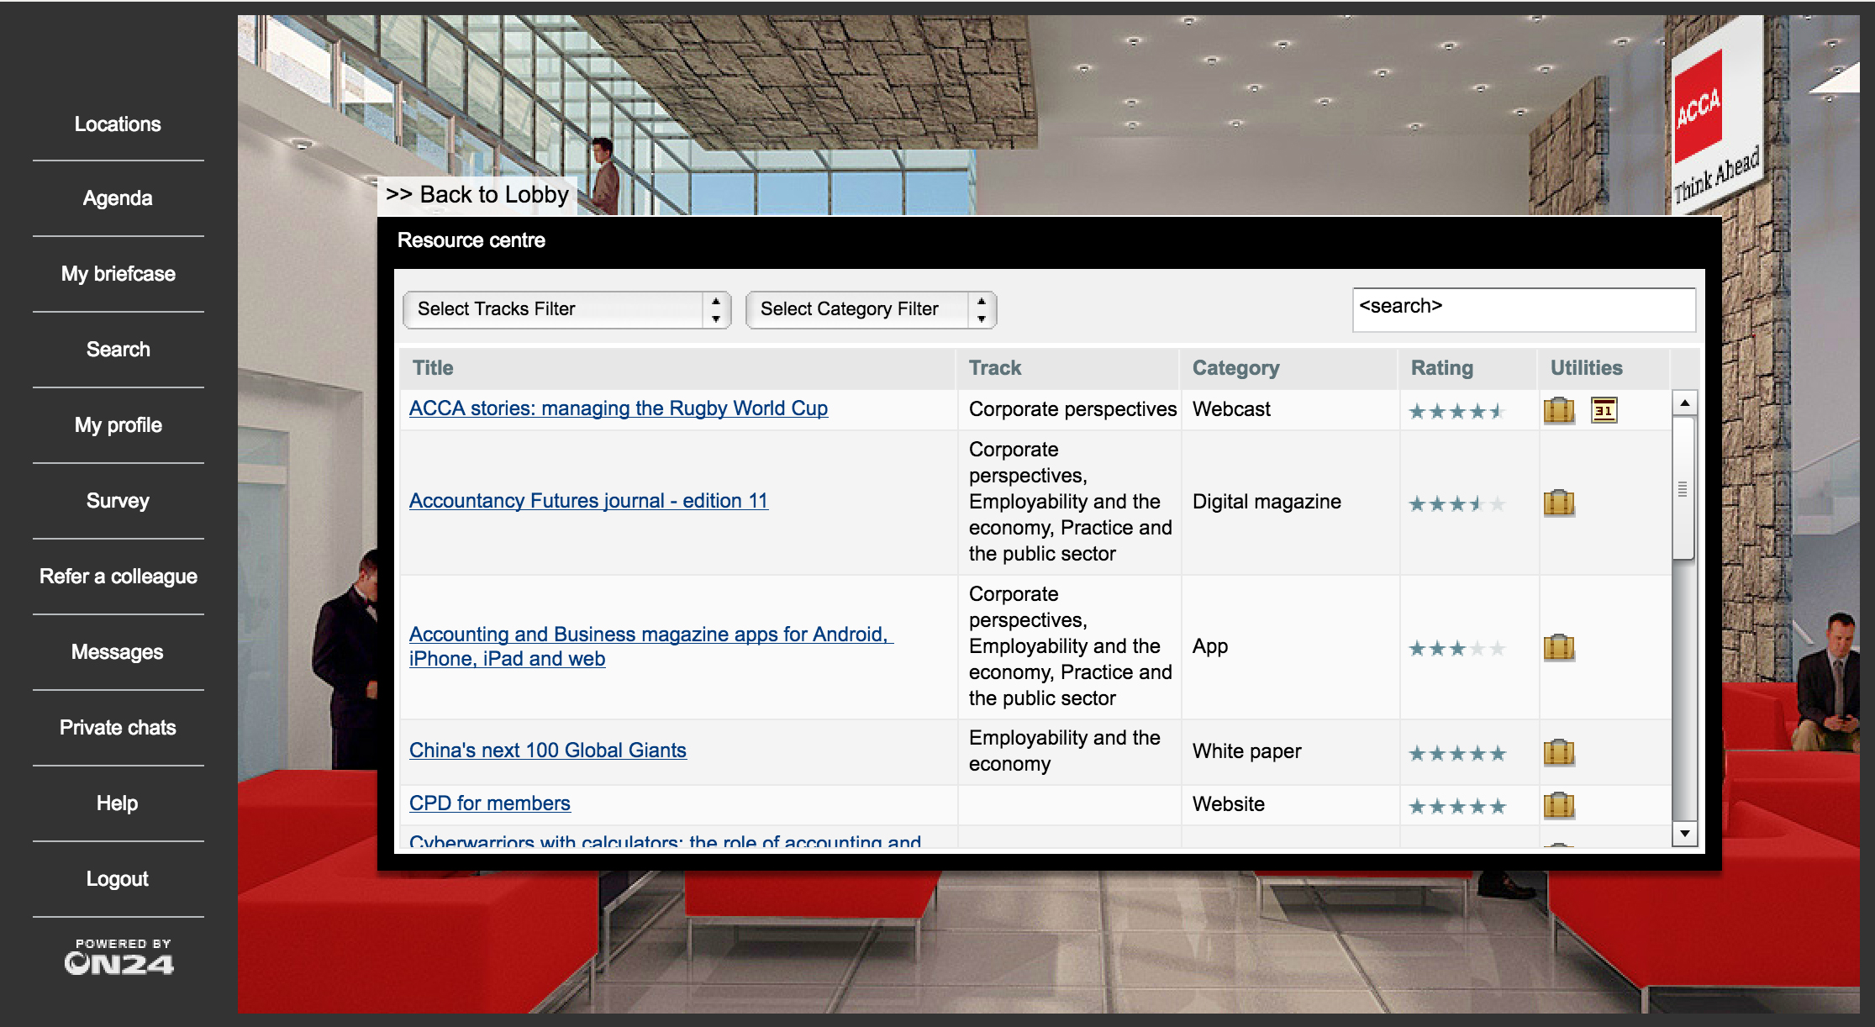Add Accounting and Business apps to briefcase
1875x1027 pixels.
[x=1559, y=647]
